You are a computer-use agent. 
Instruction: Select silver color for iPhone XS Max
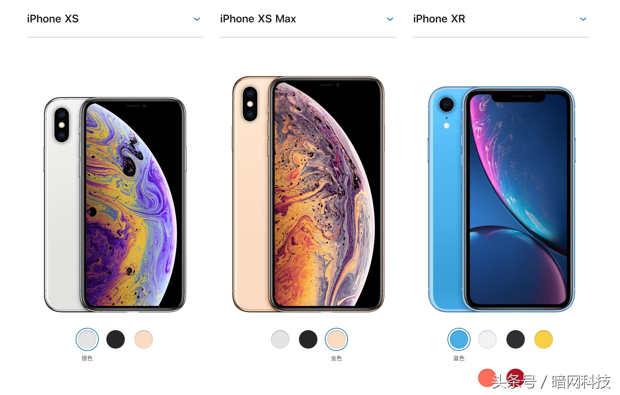coord(280,339)
